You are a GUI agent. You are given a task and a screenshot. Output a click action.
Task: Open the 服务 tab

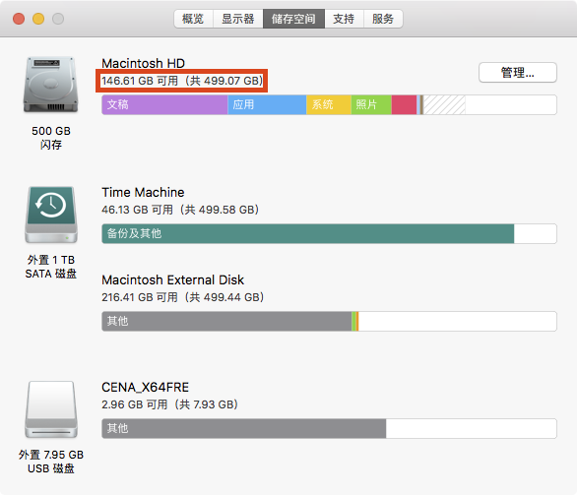pyautogui.click(x=383, y=19)
